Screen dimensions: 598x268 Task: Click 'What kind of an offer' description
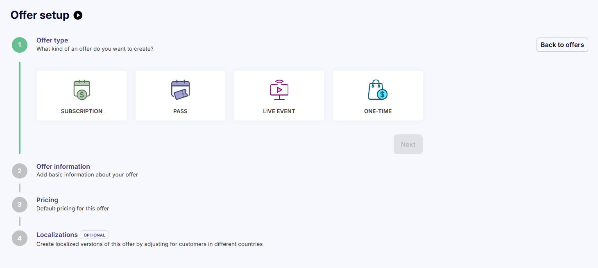click(x=95, y=49)
